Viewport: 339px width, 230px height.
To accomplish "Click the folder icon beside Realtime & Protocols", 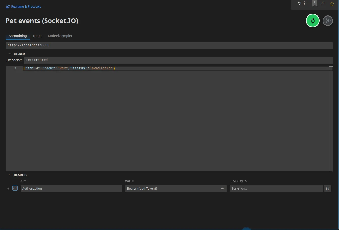I will tap(8, 7).
